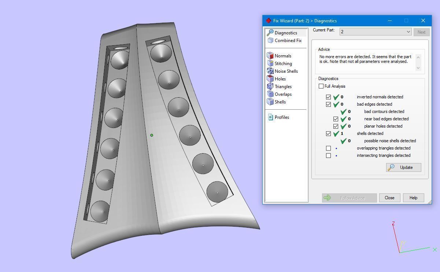Switch to Normals page label

(x=283, y=56)
